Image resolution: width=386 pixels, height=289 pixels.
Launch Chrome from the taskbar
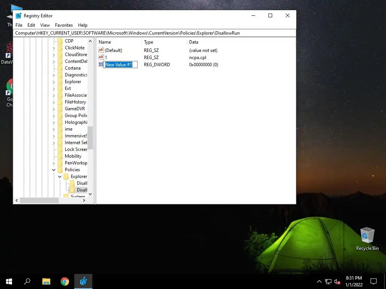pyautogui.click(x=65, y=281)
